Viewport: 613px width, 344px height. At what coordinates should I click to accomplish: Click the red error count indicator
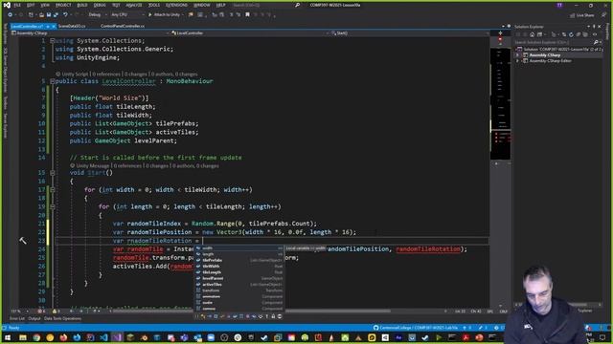pos(41,312)
